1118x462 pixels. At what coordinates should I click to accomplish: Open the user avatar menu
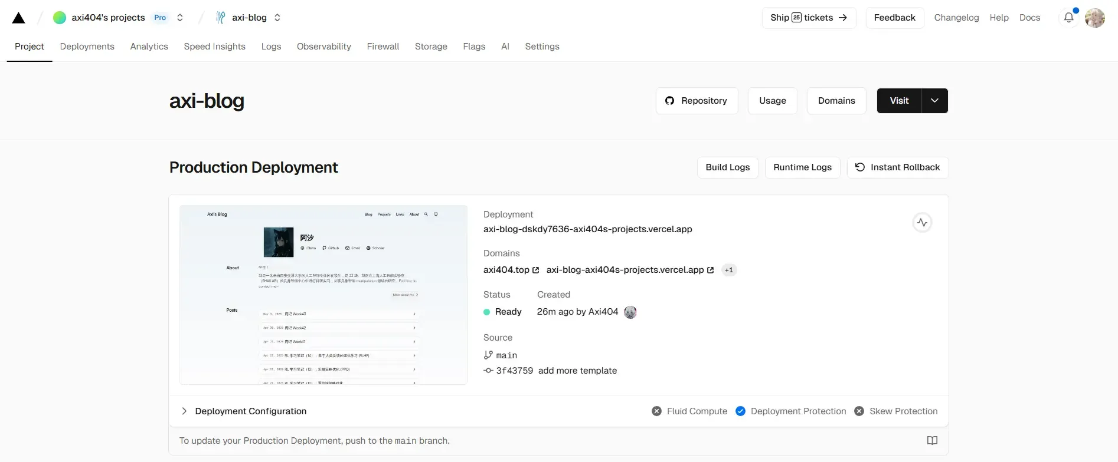(1095, 18)
